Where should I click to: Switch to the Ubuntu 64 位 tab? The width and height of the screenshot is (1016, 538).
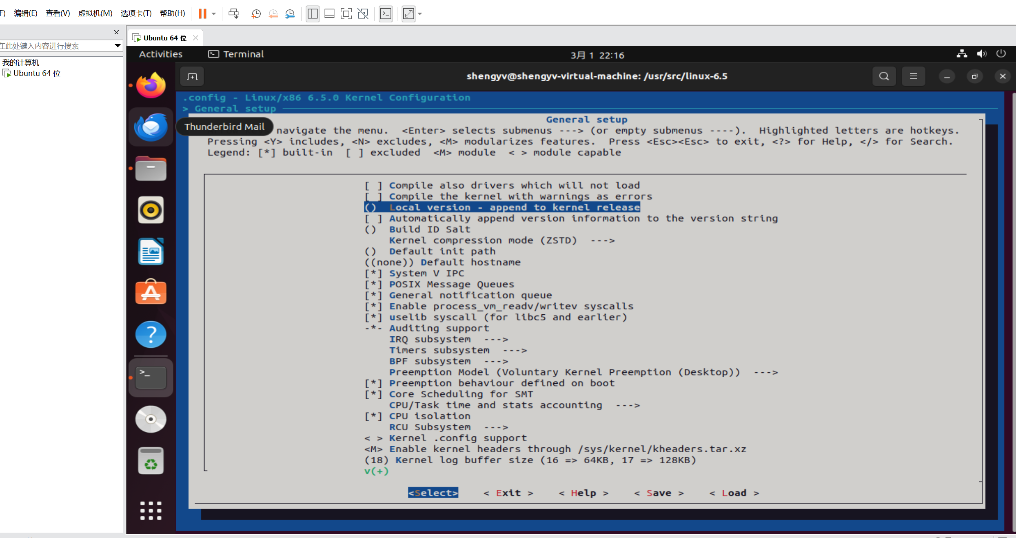[x=165, y=38]
